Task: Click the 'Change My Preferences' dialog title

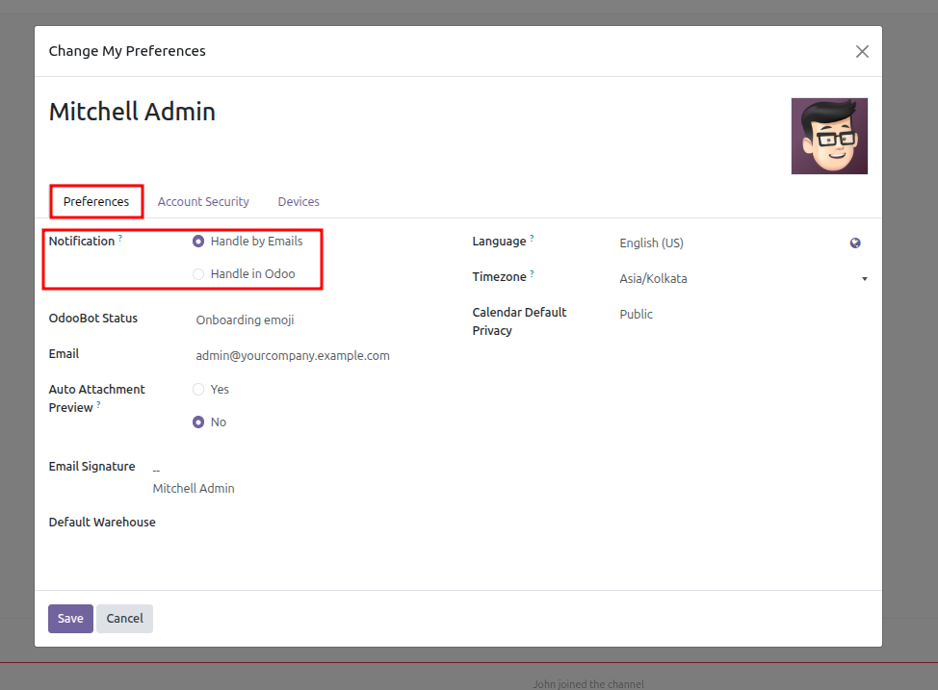Action: pos(127,51)
